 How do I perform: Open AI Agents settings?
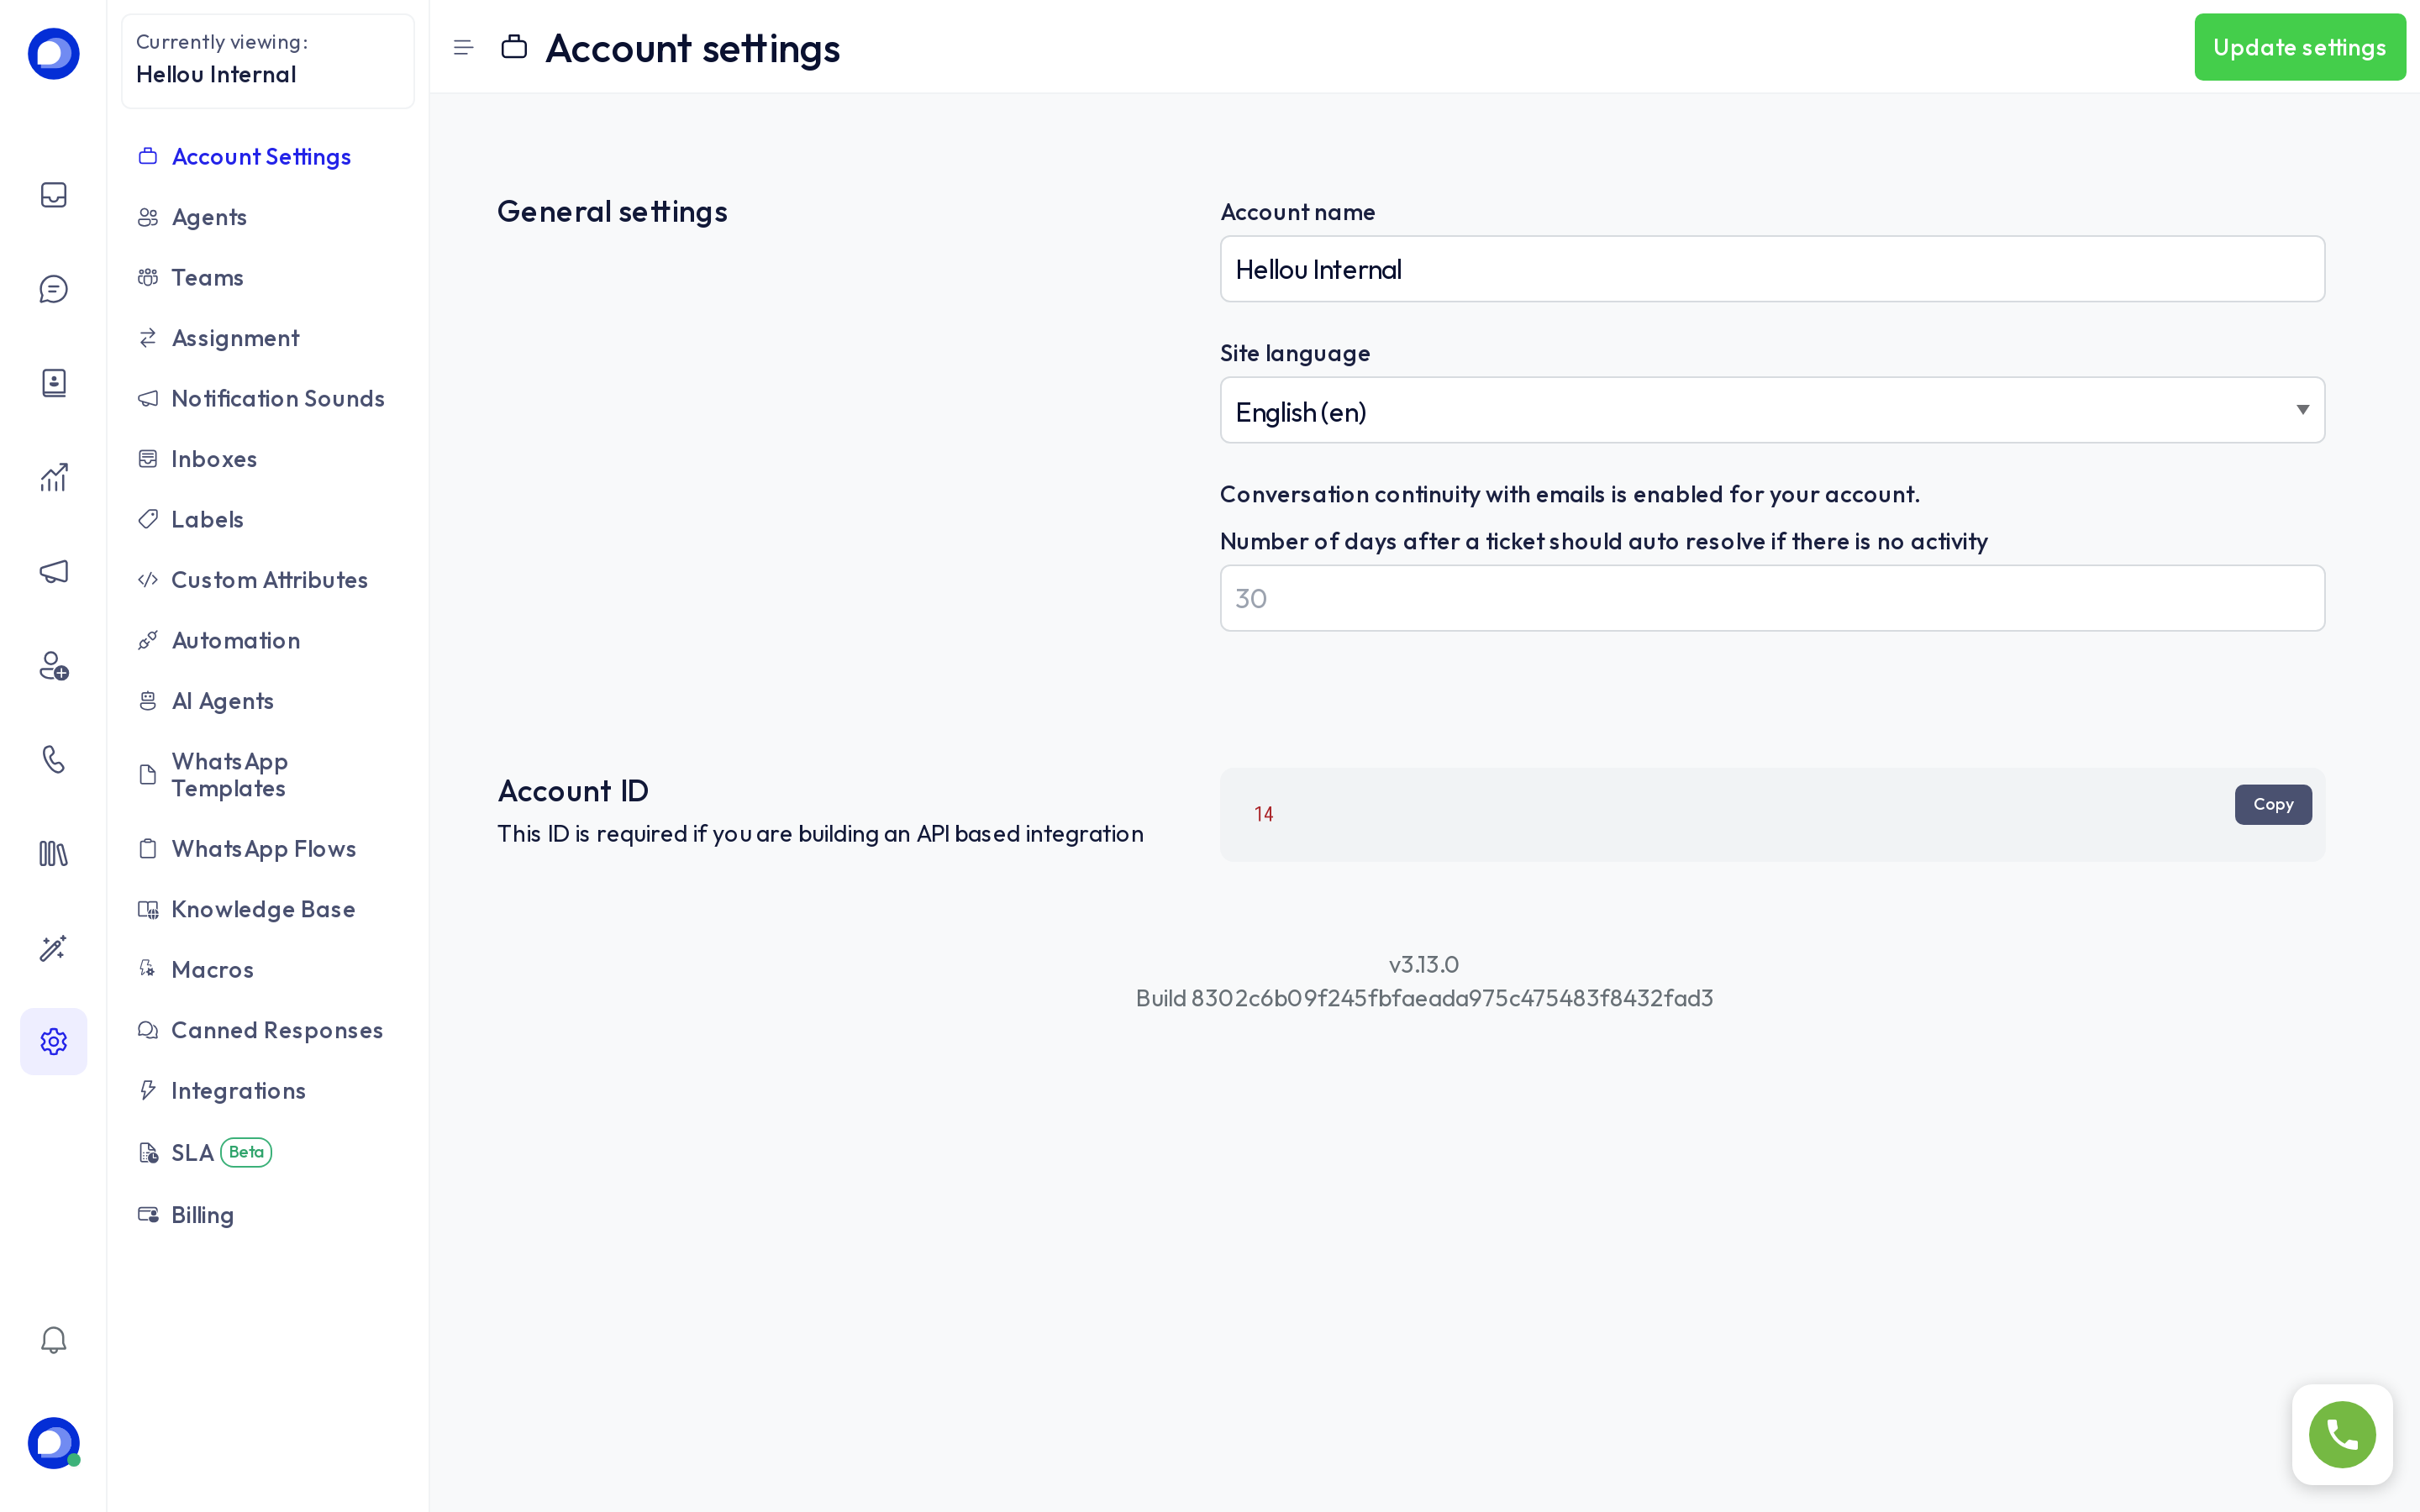click(x=222, y=701)
